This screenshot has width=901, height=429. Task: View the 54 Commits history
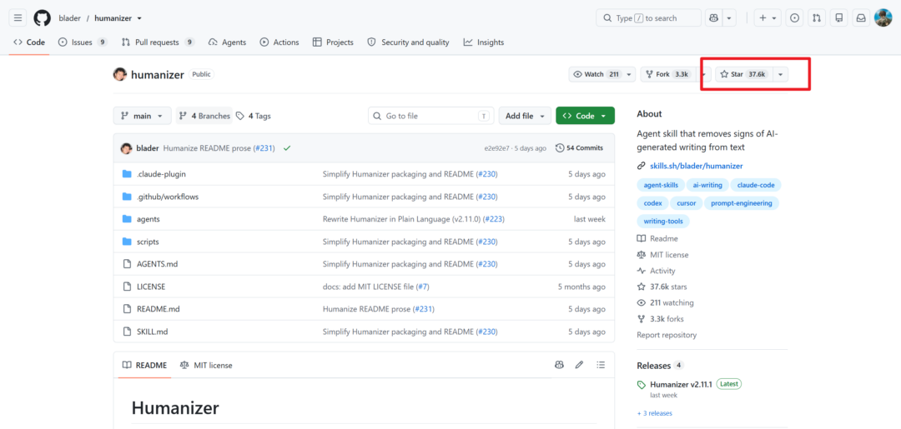click(x=579, y=148)
